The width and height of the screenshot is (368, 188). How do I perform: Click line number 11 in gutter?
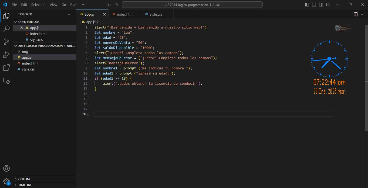[85, 79]
